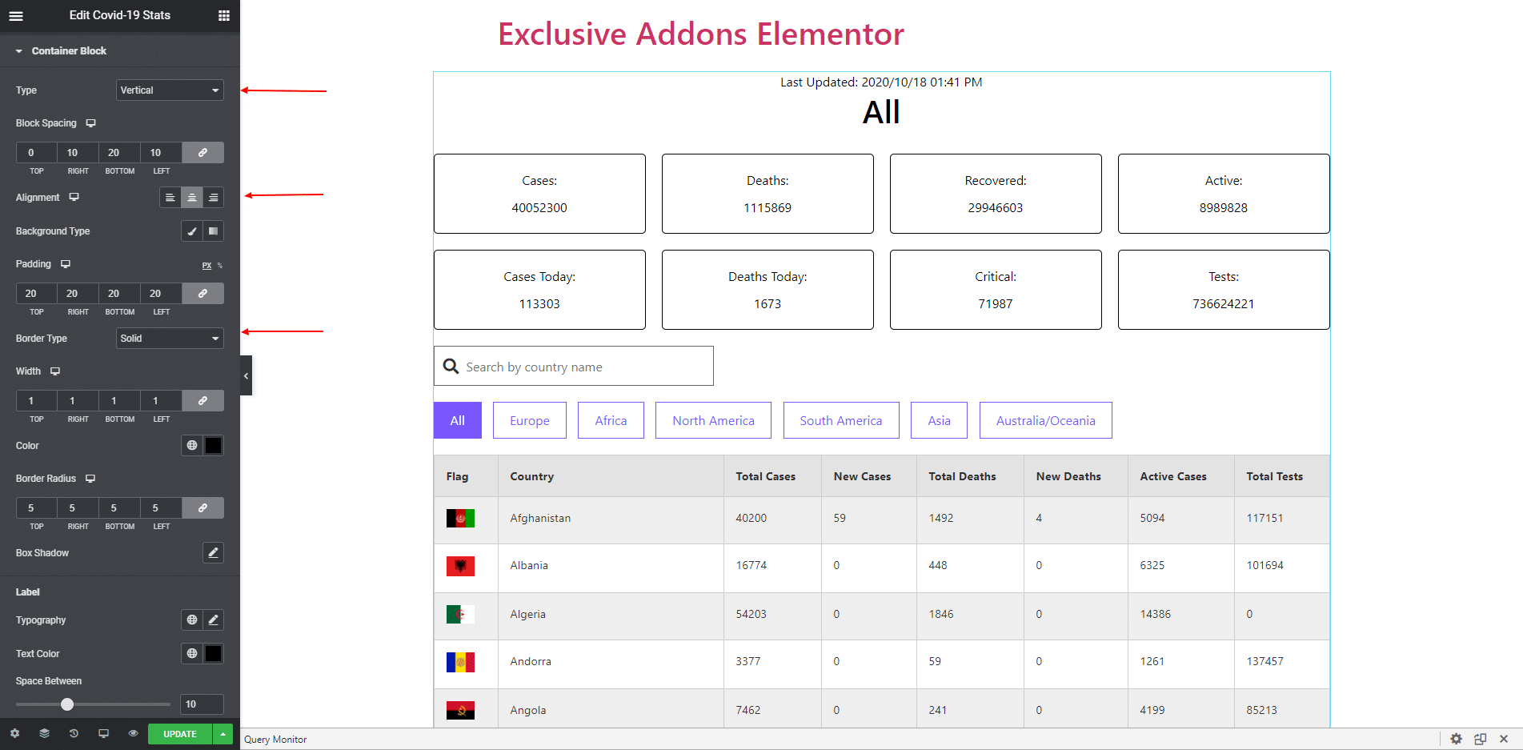This screenshot has height=750, width=1523.
Task: Click Label Text Color black swatch
Action: (213, 654)
